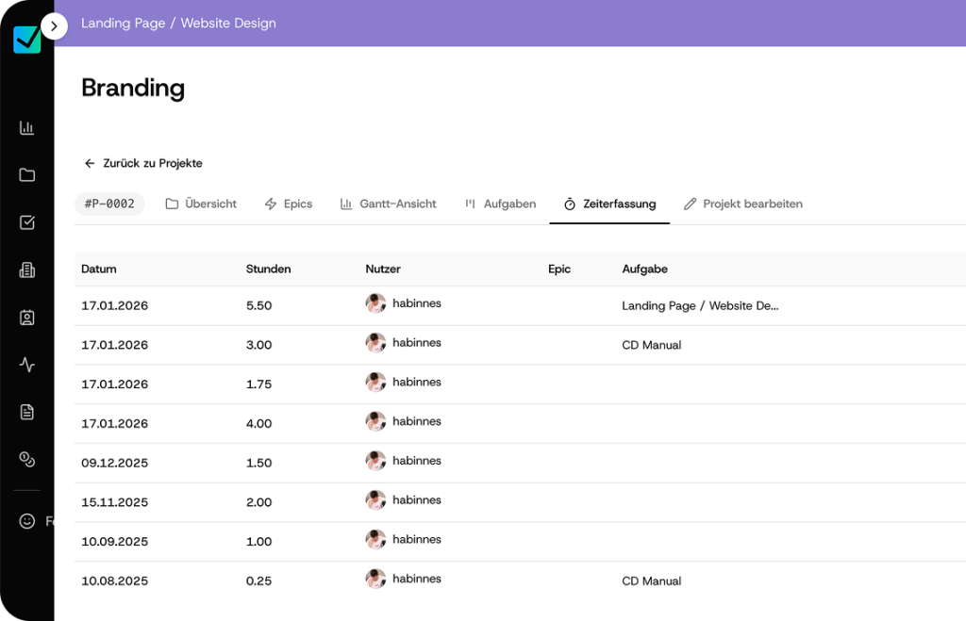Open the checkbox tasks icon in sidebar
Image resolution: width=966 pixels, height=621 pixels.
point(27,222)
